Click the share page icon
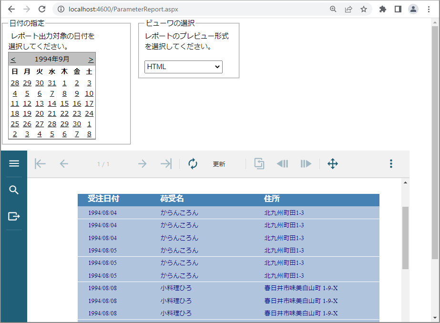Viewport: 440px width, 323px height. [348, 9]
